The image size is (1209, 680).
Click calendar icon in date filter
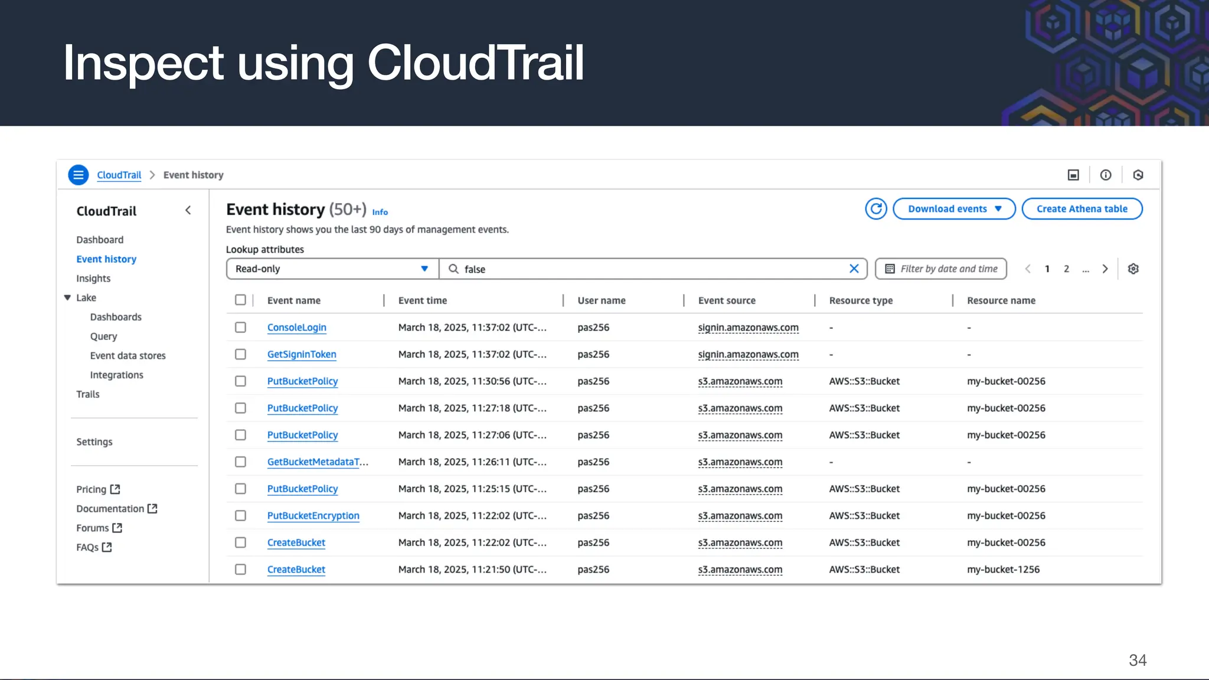click(x=890, y=269)
